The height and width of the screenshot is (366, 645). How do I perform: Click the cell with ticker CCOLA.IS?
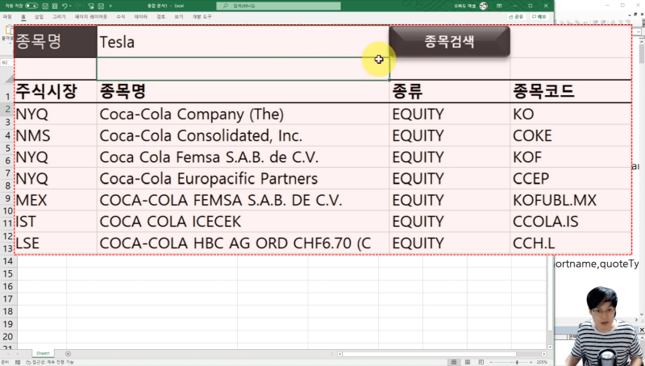(x=571, y=222)
